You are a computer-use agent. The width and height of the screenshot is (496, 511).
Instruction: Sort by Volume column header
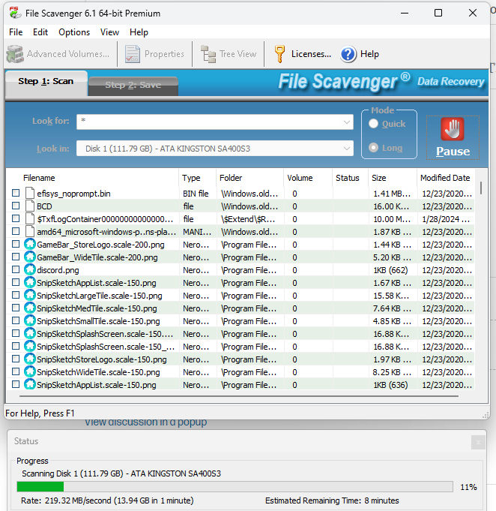coord(300,178)
